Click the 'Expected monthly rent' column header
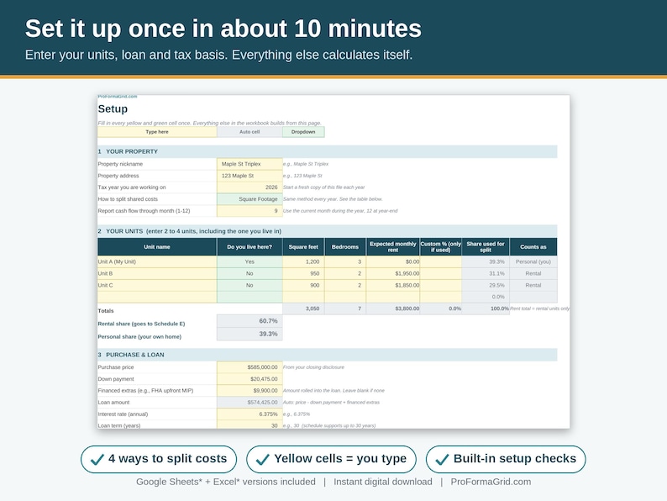The height and width of the screenshot is (501, 667). tap(393, 247)
